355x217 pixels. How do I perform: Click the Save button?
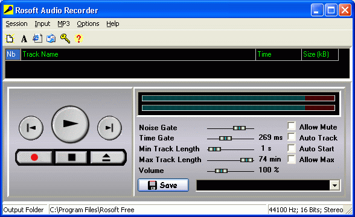[163, 186]
